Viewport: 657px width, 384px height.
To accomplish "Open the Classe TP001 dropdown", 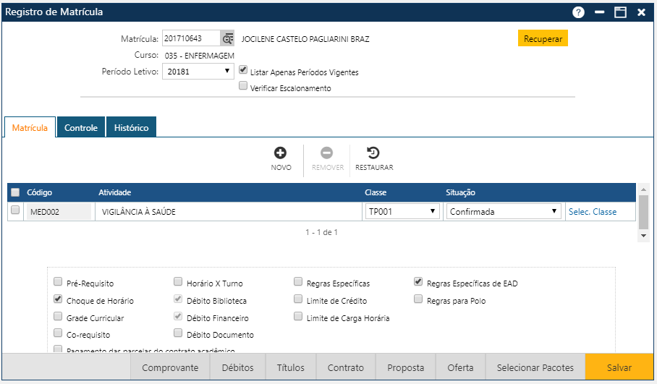I will [402, 211].
